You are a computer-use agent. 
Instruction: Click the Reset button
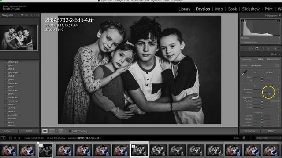tap(271, 131)
